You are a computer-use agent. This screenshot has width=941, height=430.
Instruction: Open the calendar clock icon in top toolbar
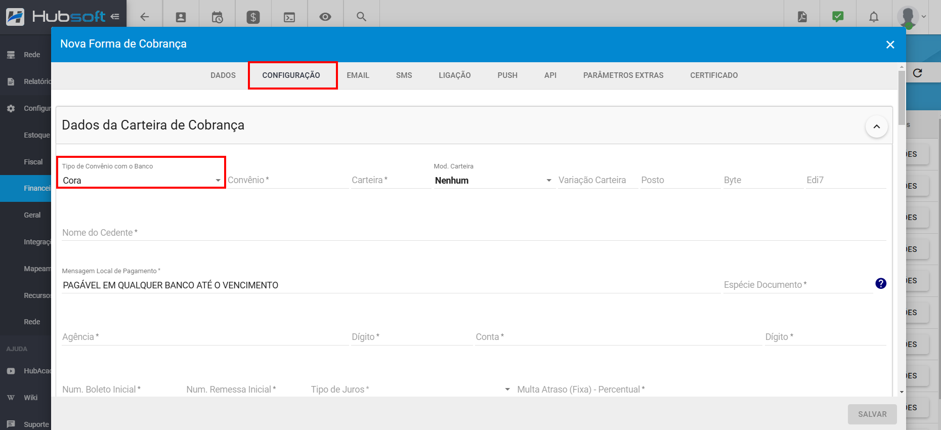(217, 17)
